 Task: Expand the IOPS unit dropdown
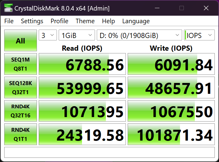pyautogui.click(x=199, y=35)
